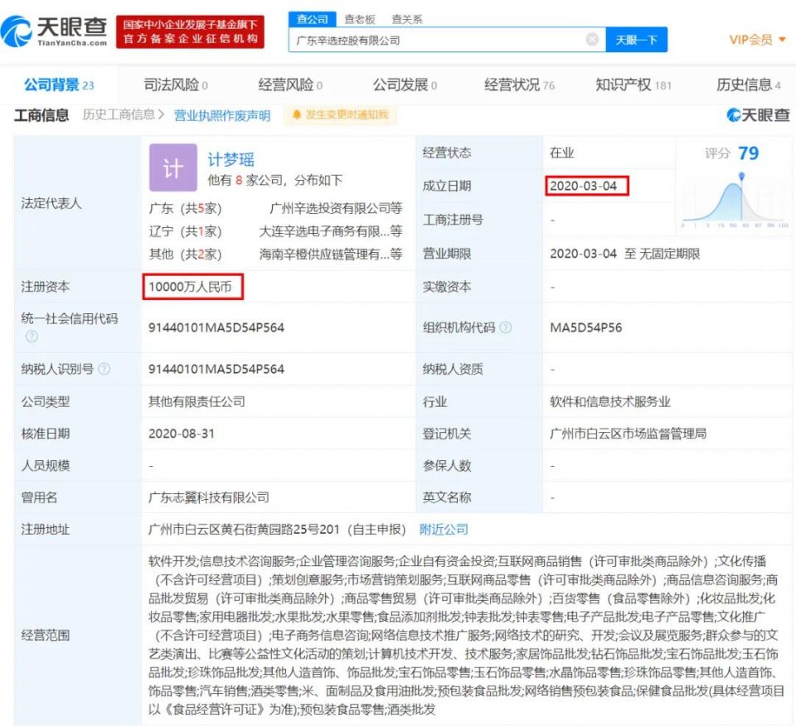The height and width of the screenshot is (727, 796).
Task: Click the score distribution chart
Action: (x=735, y=201)
